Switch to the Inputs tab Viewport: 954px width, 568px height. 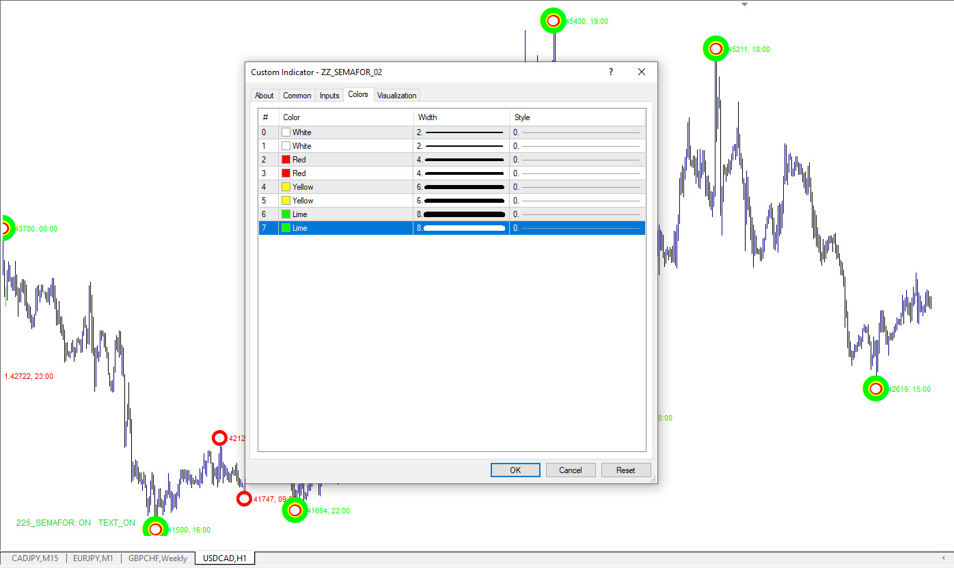[x=329, y=96]
